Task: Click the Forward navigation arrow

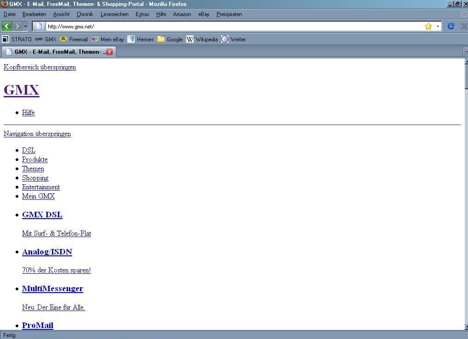Action: pyautogui.click(x=17, y=26)
